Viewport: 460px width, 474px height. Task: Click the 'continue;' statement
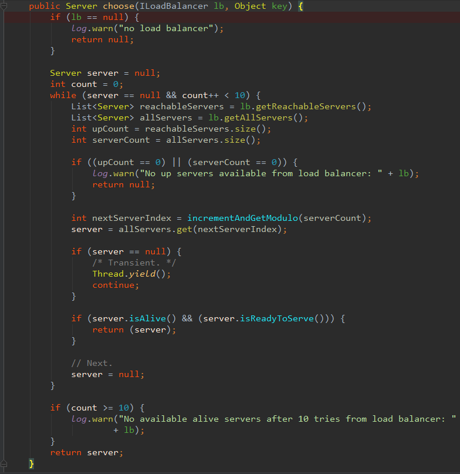(x=116, y=285)
